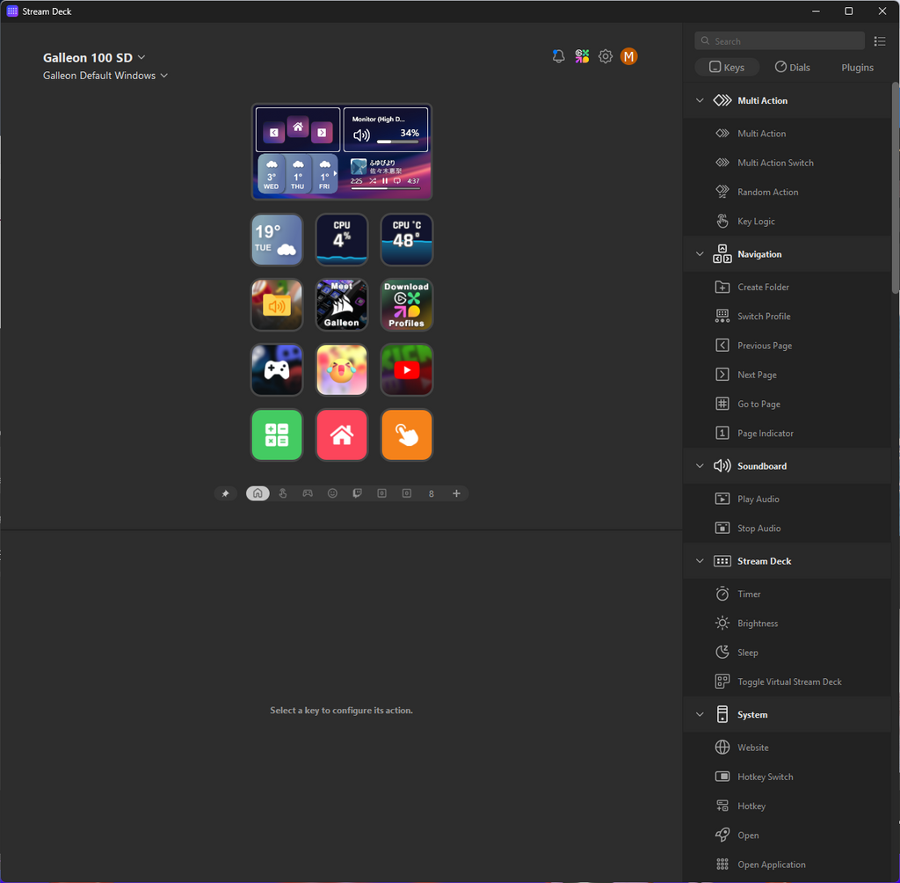This screenshot has width=900, height=883.
Task: Toggle the pin for the page bar
Action: (226, 493)
